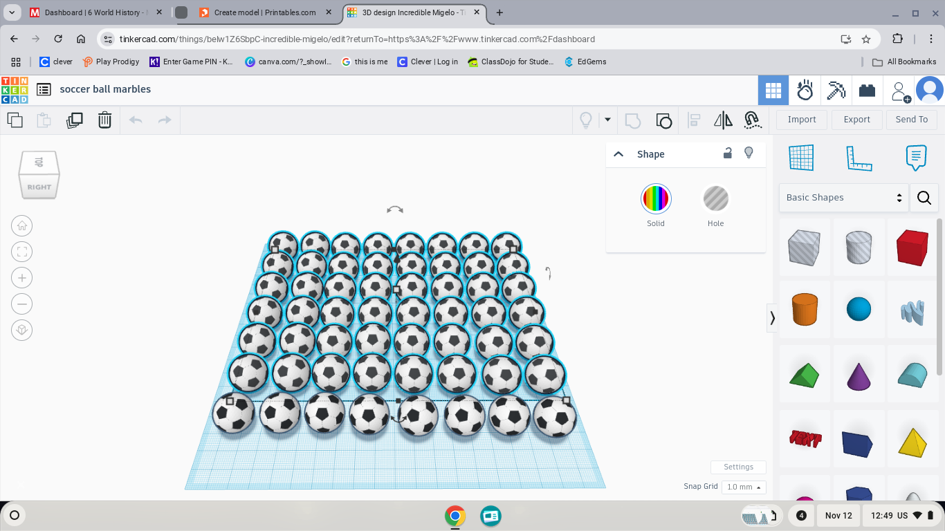
Task: Switch to 3D design grid view
Action: click(773, 90)
